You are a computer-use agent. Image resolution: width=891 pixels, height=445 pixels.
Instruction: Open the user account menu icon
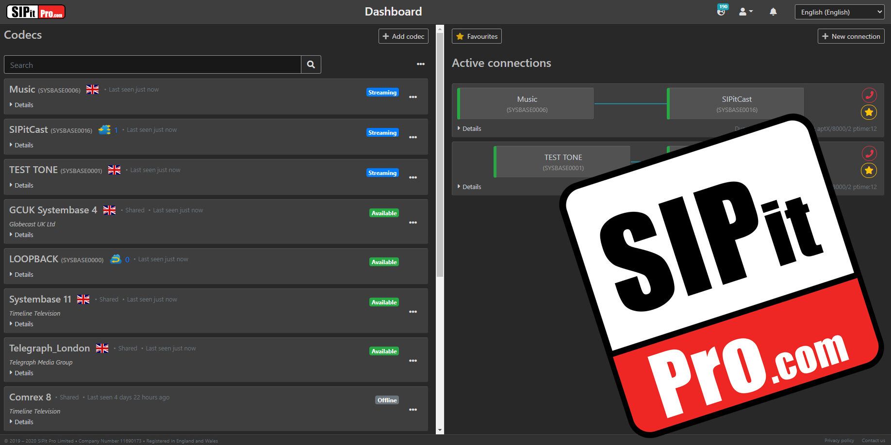coord(745,12)
